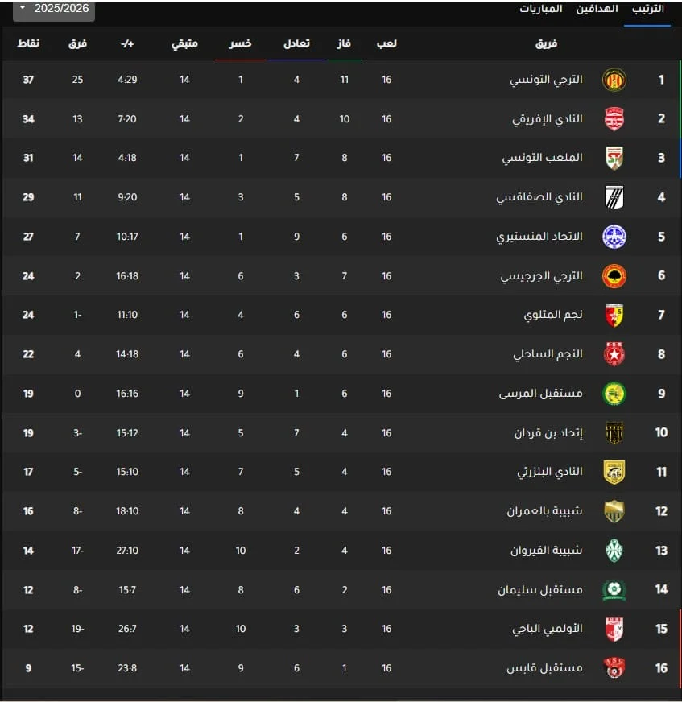Select the الترتيب (standings) tab
Image resolution: width=682 pixels, height=702 pixels.
[647, 9]
